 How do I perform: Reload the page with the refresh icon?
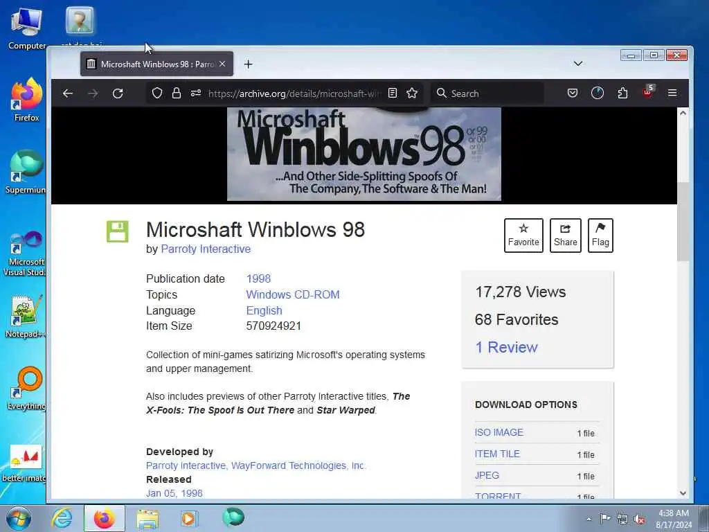(x=118, y=94)
